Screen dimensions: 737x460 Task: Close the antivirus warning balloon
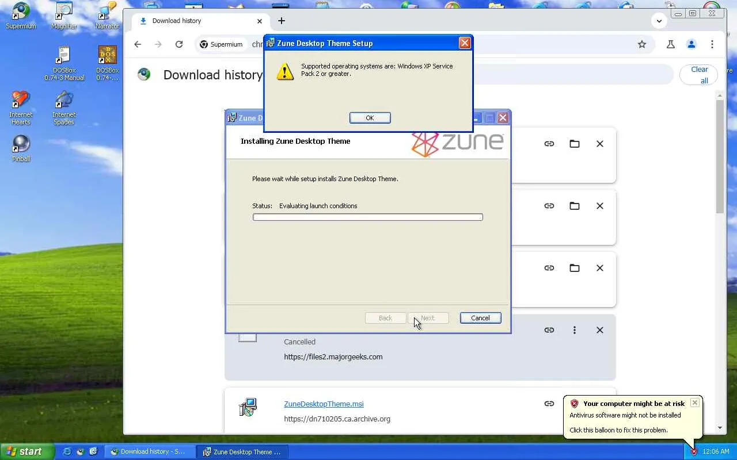pos(695,402)
